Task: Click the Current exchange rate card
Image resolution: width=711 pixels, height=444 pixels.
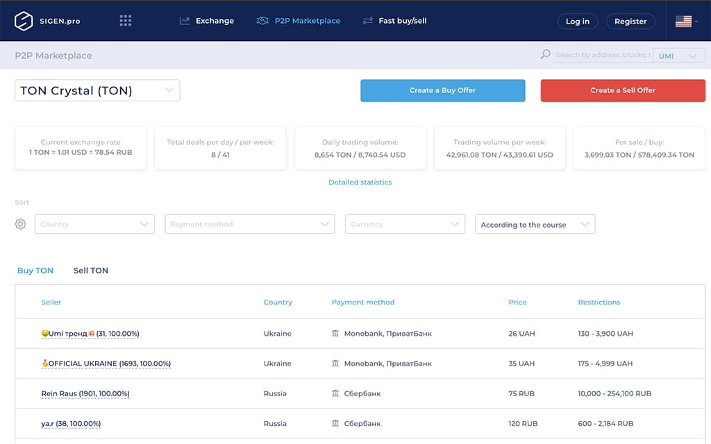Action: (81, 148)
